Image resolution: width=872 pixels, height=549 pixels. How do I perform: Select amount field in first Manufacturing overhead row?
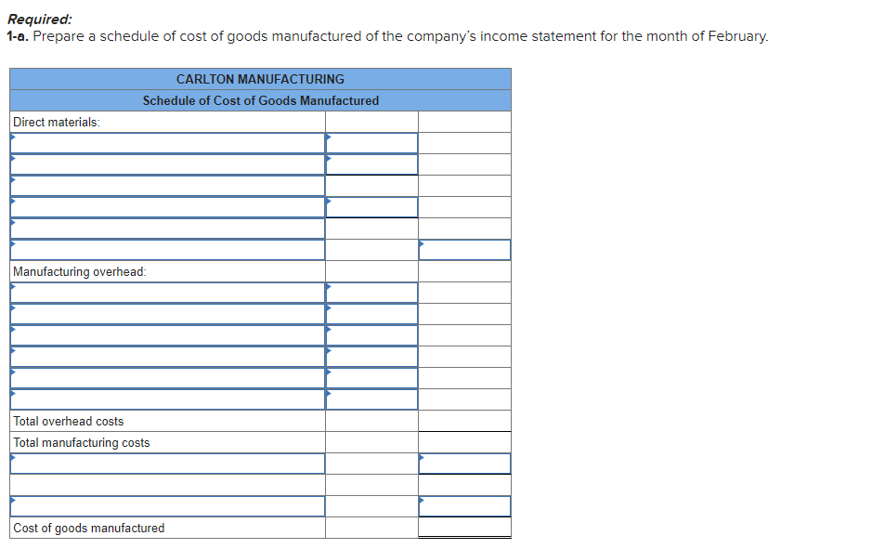(371, 293)
